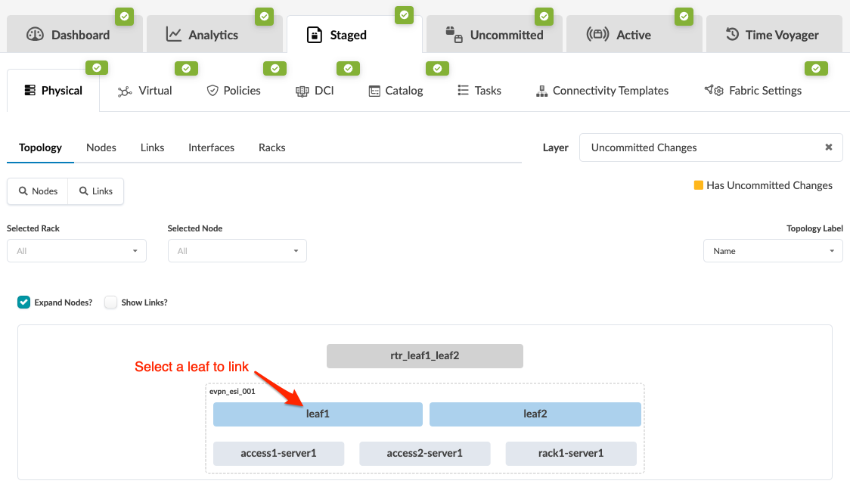Screen dimensions: 850x487
Task: Click the Policies shield icon
Action: click(212, 91)
